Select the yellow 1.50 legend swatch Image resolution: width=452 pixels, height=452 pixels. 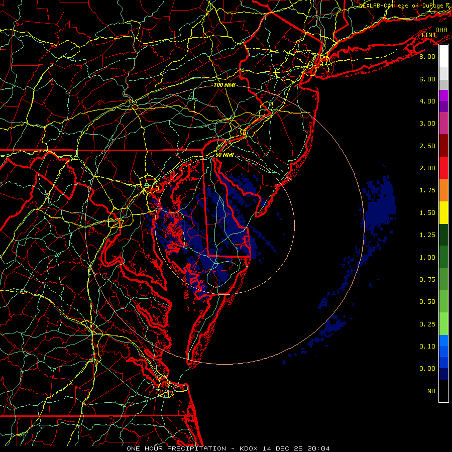tap(443, 212)
